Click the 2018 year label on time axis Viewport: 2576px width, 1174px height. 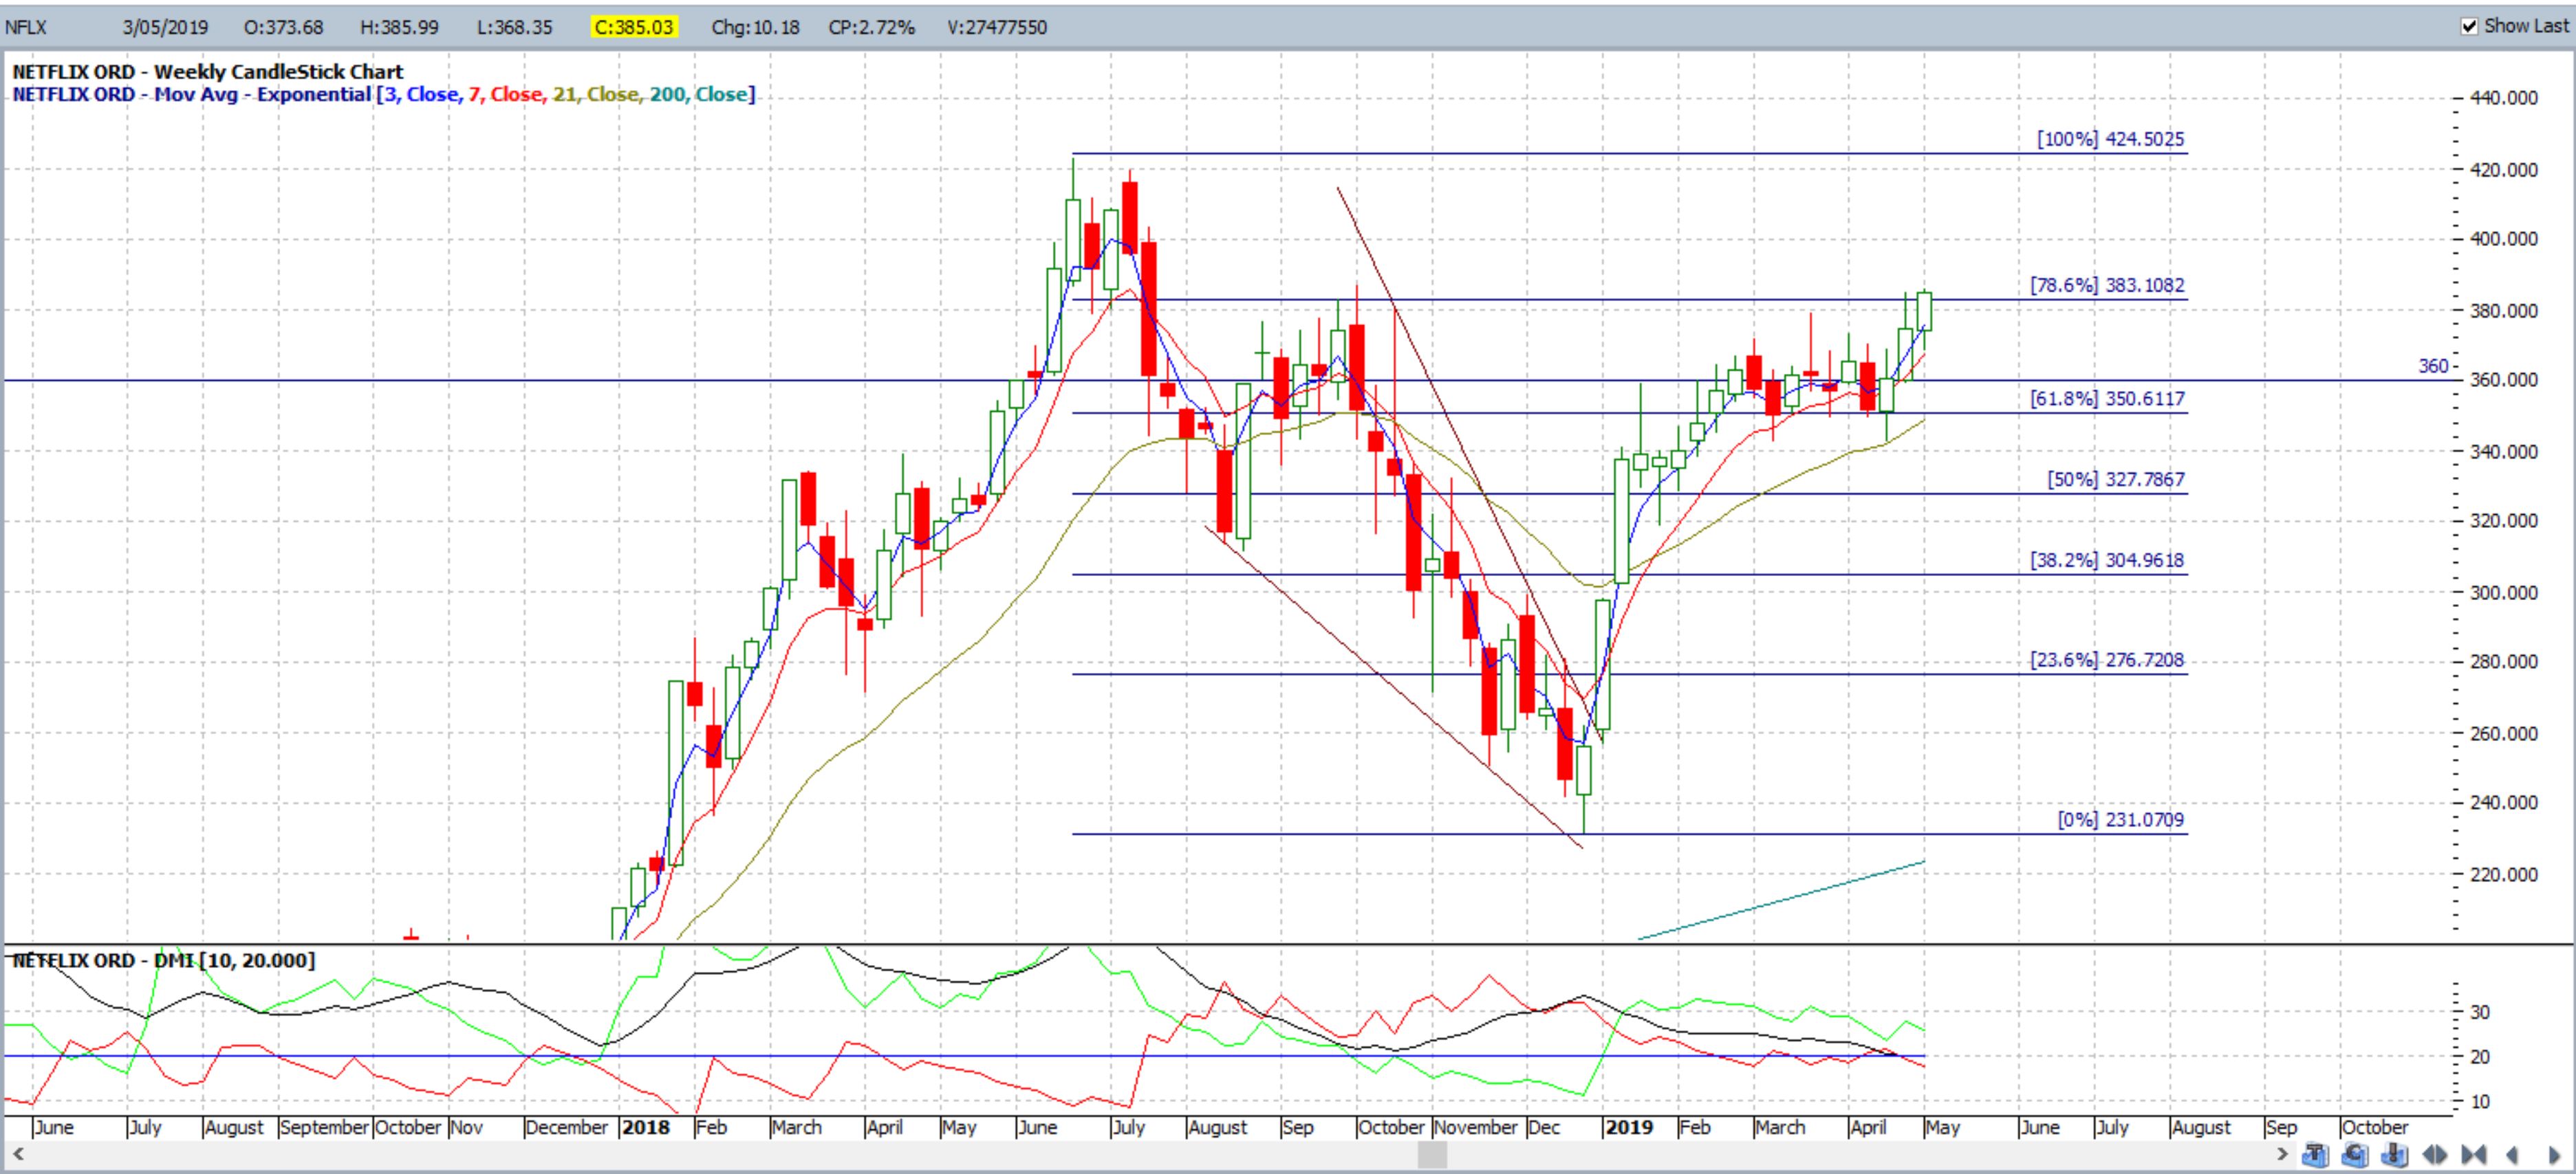645,1127
